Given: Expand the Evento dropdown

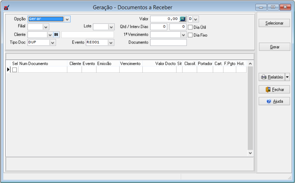Looking at the screenshot, I should pos(111,43).
